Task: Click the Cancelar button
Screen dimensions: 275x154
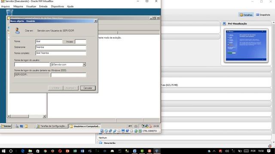Action: [x=88, y=88]
